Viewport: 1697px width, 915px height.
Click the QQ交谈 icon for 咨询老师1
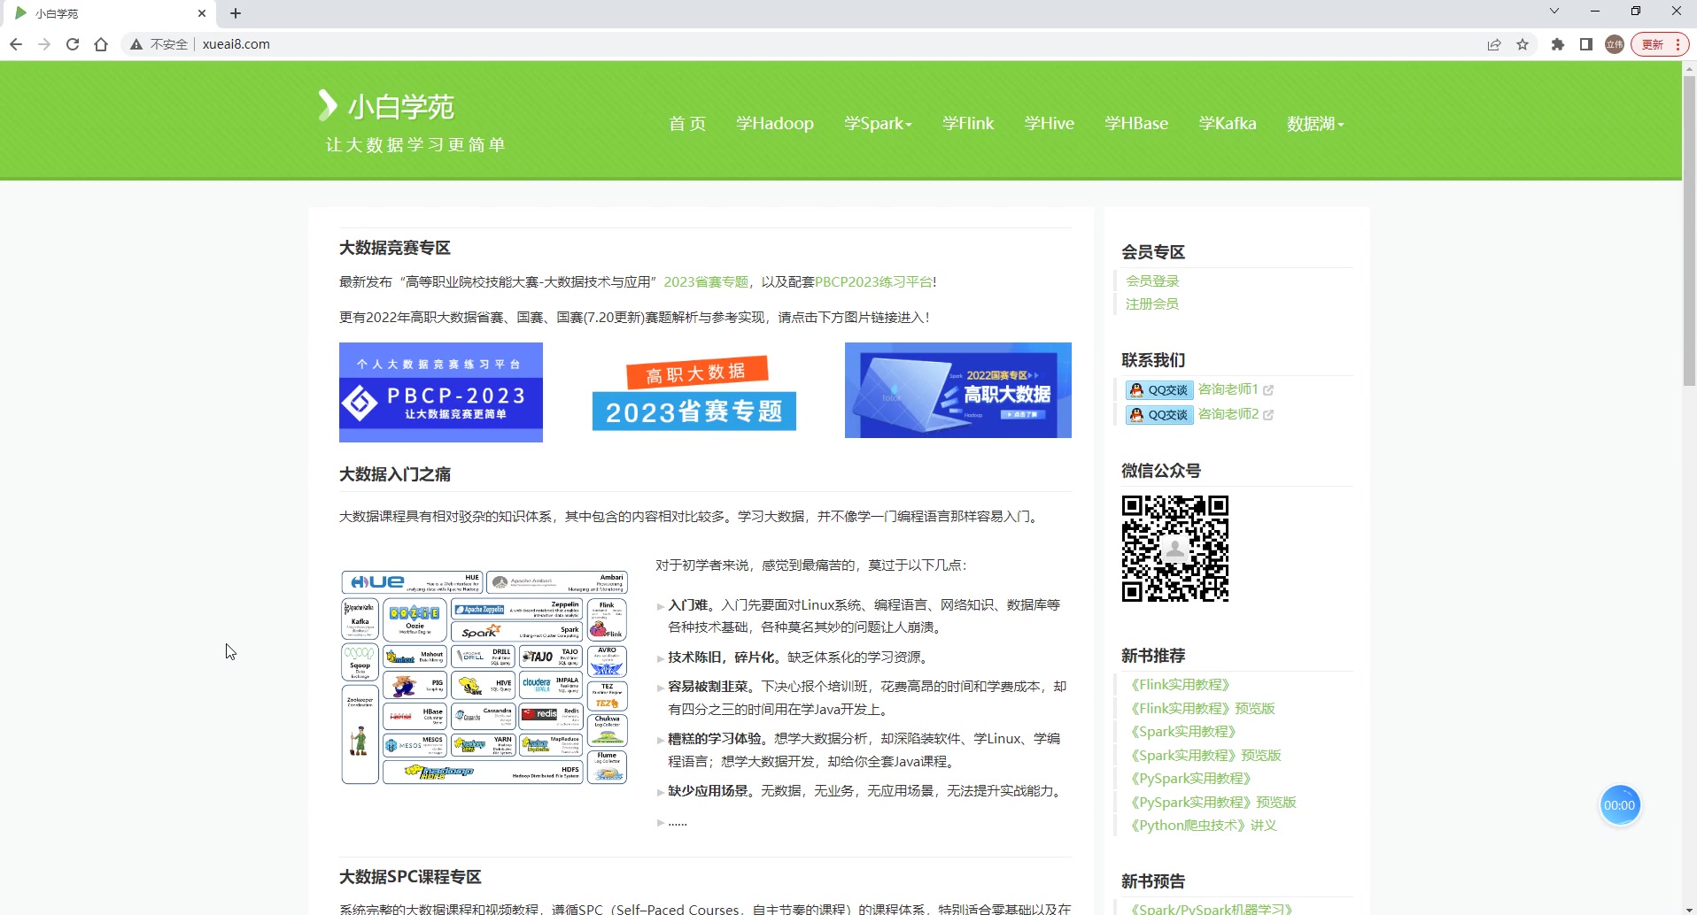1159,390
